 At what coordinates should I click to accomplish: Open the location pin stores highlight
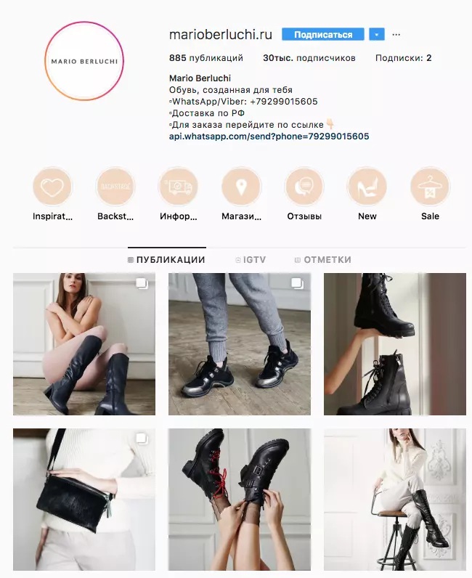pos(242,187)
